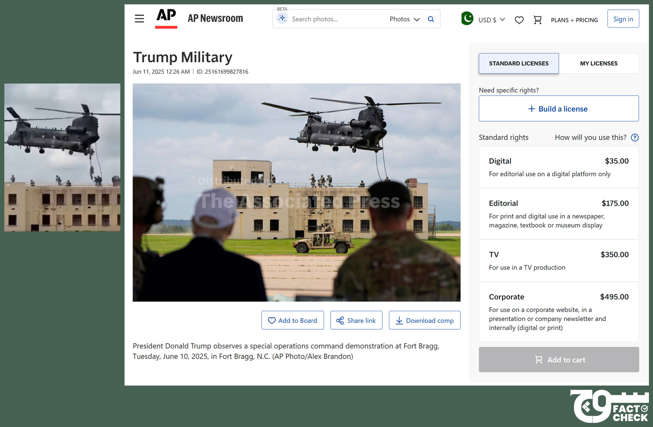
Task: Select the TV $350.00 license option
Action: coord(558,260)
